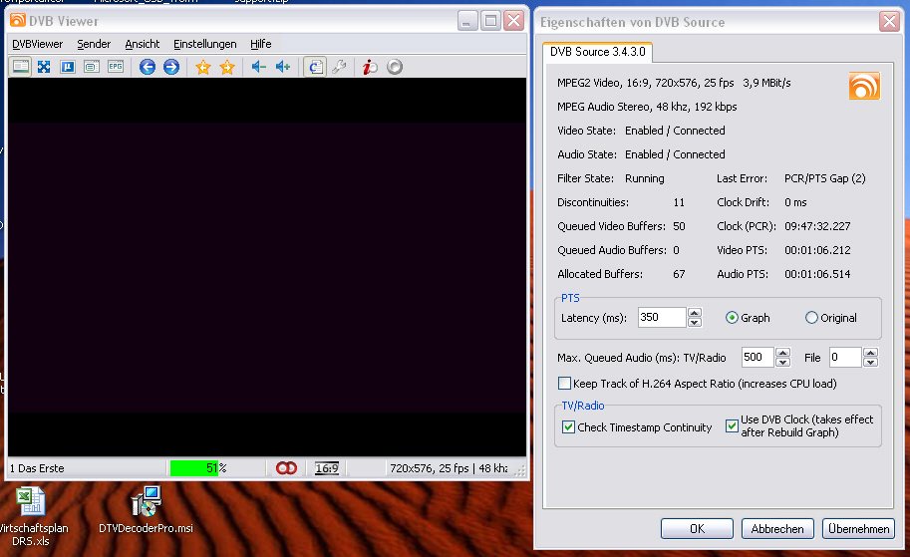Go to previous channel with blue left arrow
Screen dimensions: 910x557
tap(148, 67)
